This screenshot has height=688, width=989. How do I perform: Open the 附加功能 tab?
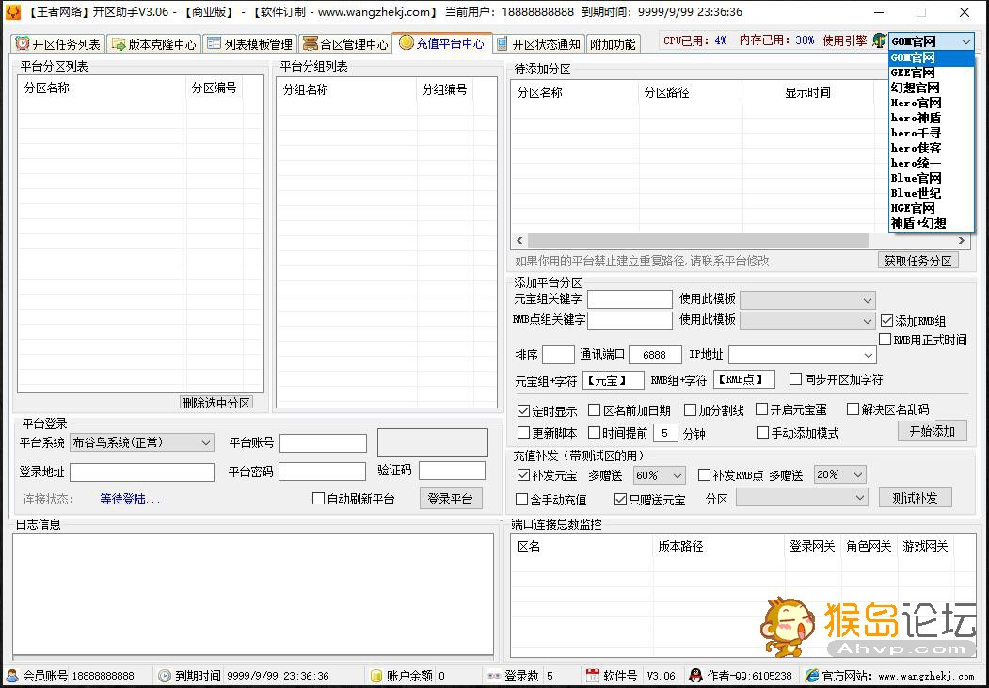pyautogui.click(x=613, y=43)
